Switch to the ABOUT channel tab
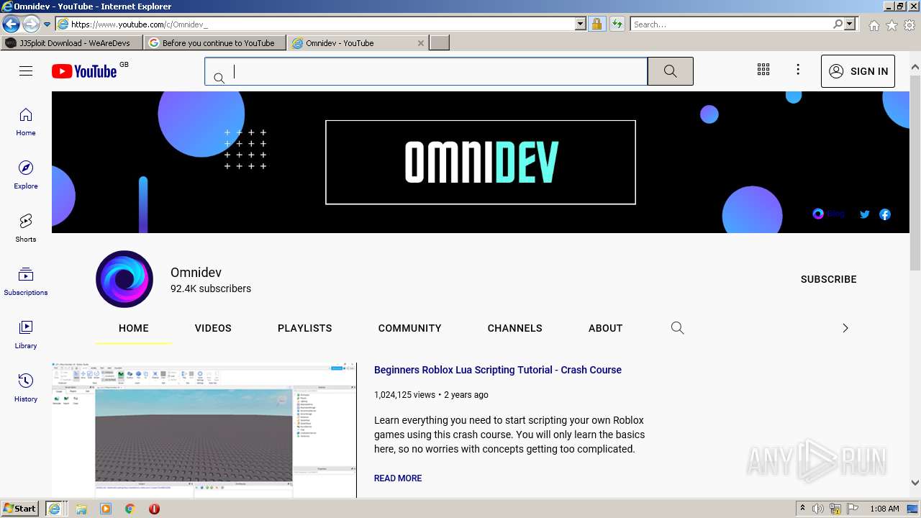921x518 pixels. (x=606, y=328)
